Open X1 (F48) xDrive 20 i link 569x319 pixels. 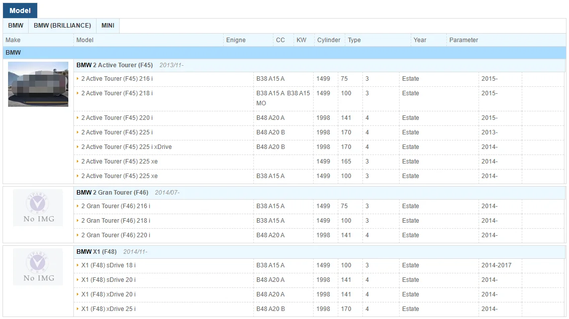(108, 294)
